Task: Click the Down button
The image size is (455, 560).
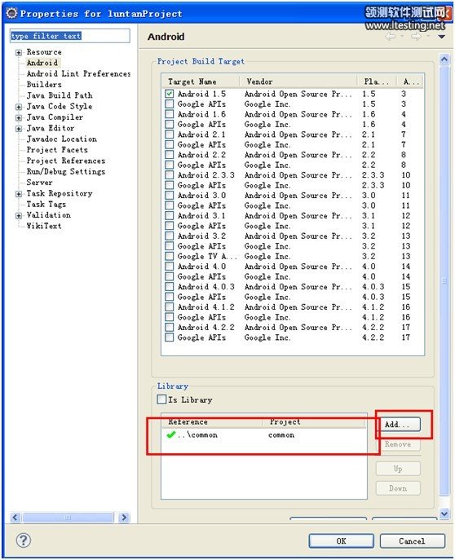Action: [x=398, y=488]
